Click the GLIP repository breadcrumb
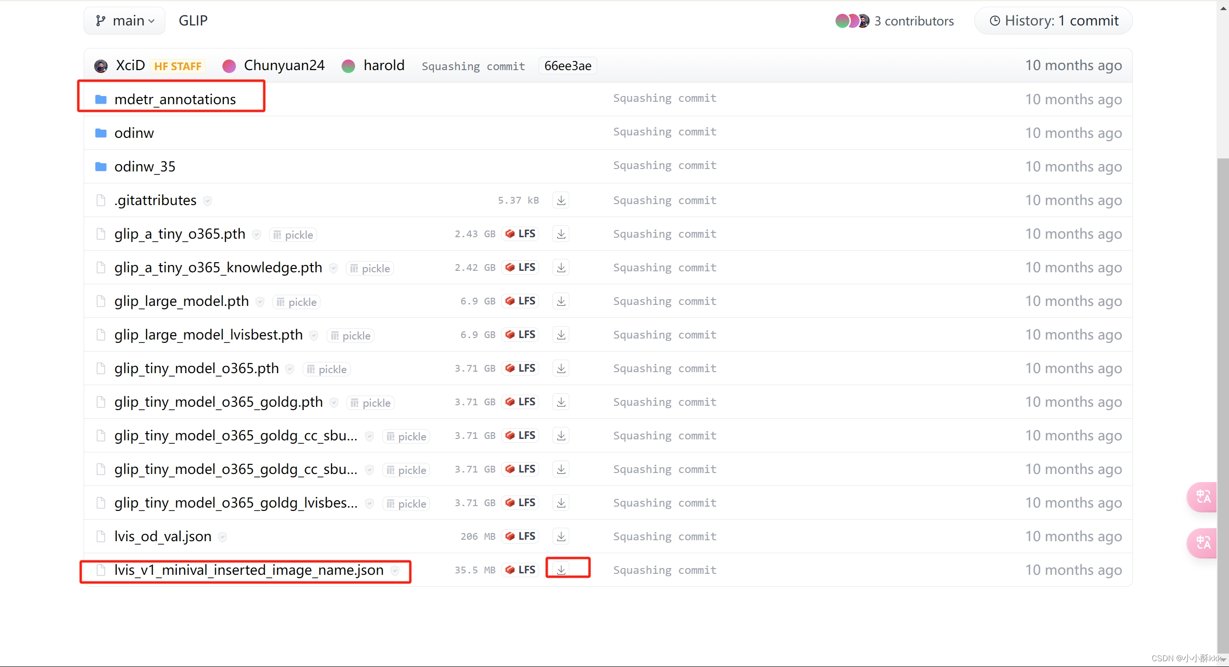The height and width of the screenshot is (667, 1229). (193, 21)
